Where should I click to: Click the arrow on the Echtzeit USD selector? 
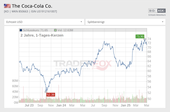tap(81, 22)
